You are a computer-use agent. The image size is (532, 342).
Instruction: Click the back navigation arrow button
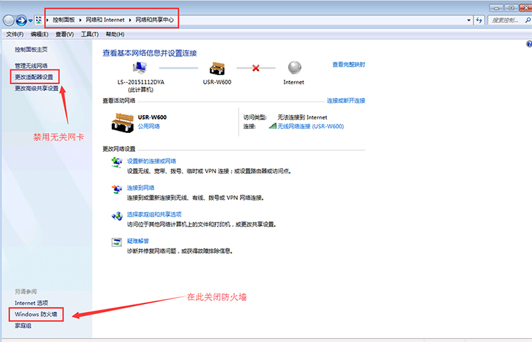coord(9,21)
